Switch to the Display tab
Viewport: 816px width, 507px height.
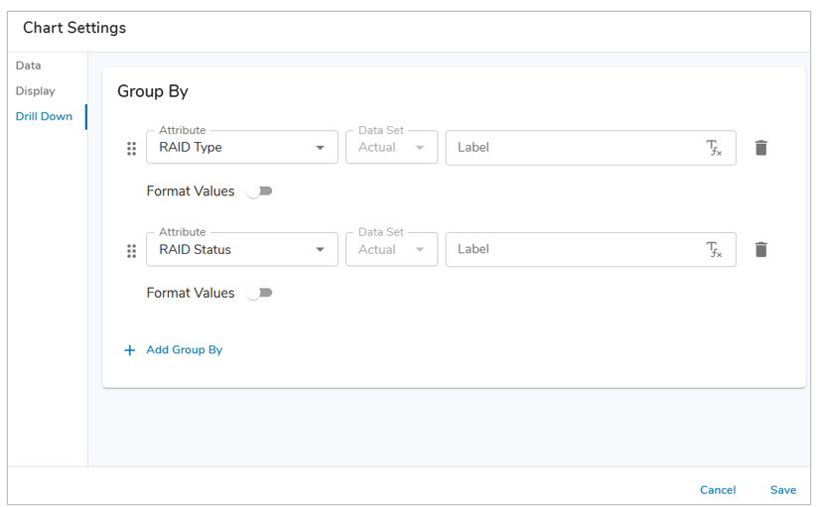coord(36,91)
